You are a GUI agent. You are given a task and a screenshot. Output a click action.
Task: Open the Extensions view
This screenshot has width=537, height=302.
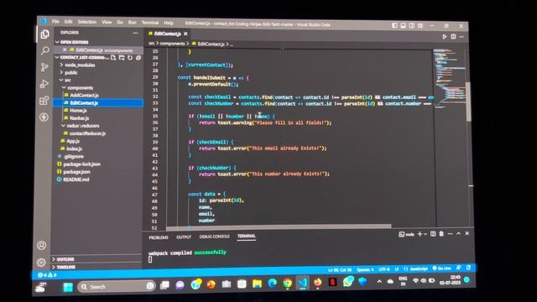pyautogui.click(x=44, y=101)
